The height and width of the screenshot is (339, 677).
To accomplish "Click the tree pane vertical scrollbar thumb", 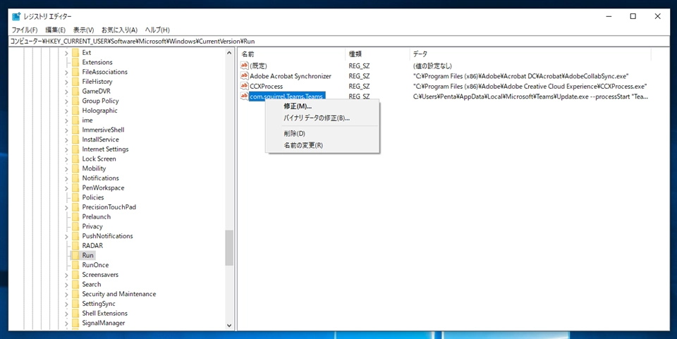I will pos(228,247).
